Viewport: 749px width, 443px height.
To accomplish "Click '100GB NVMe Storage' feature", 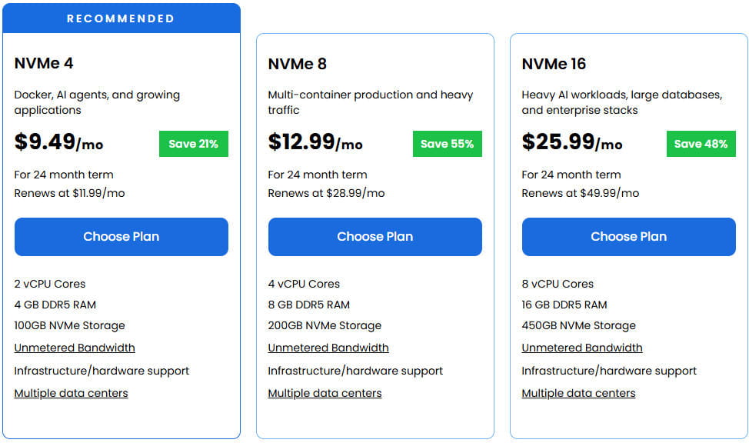I will point(70,325).
